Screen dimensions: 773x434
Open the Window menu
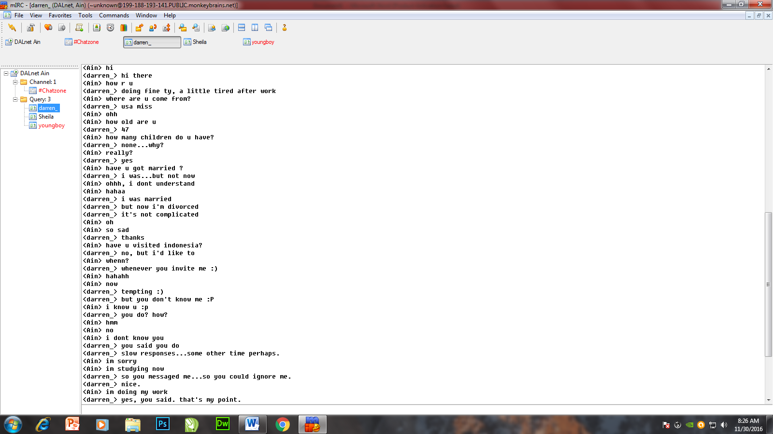[146, 15]
